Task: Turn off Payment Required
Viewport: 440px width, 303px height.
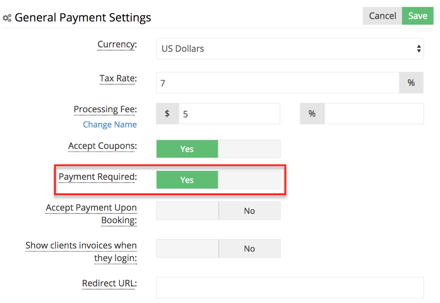Action: pos(250,179)
